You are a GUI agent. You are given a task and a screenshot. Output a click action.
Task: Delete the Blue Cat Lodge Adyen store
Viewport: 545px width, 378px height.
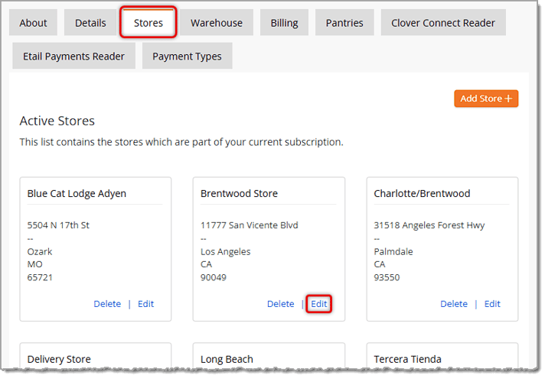[x=107, y=304]
